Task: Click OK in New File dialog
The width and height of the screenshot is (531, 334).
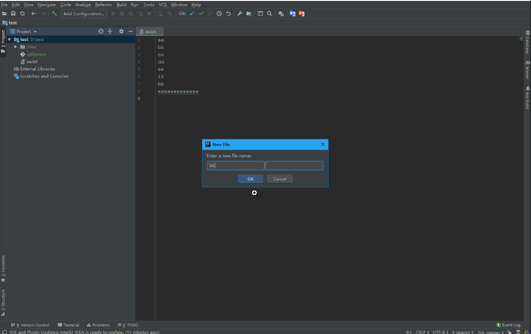Action: pyautogui.click(x=251, y=179)
